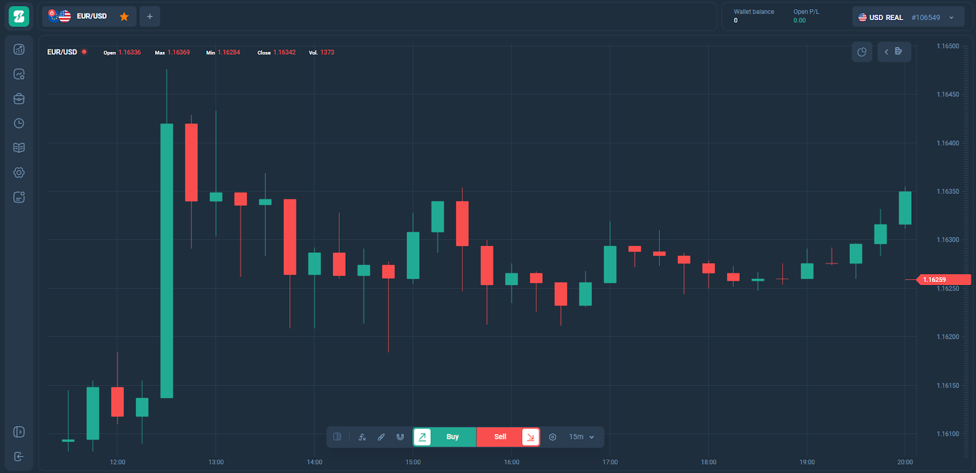Open the fx indicators tool
This screenshot has height=473, width=976.
coord(362,437)
